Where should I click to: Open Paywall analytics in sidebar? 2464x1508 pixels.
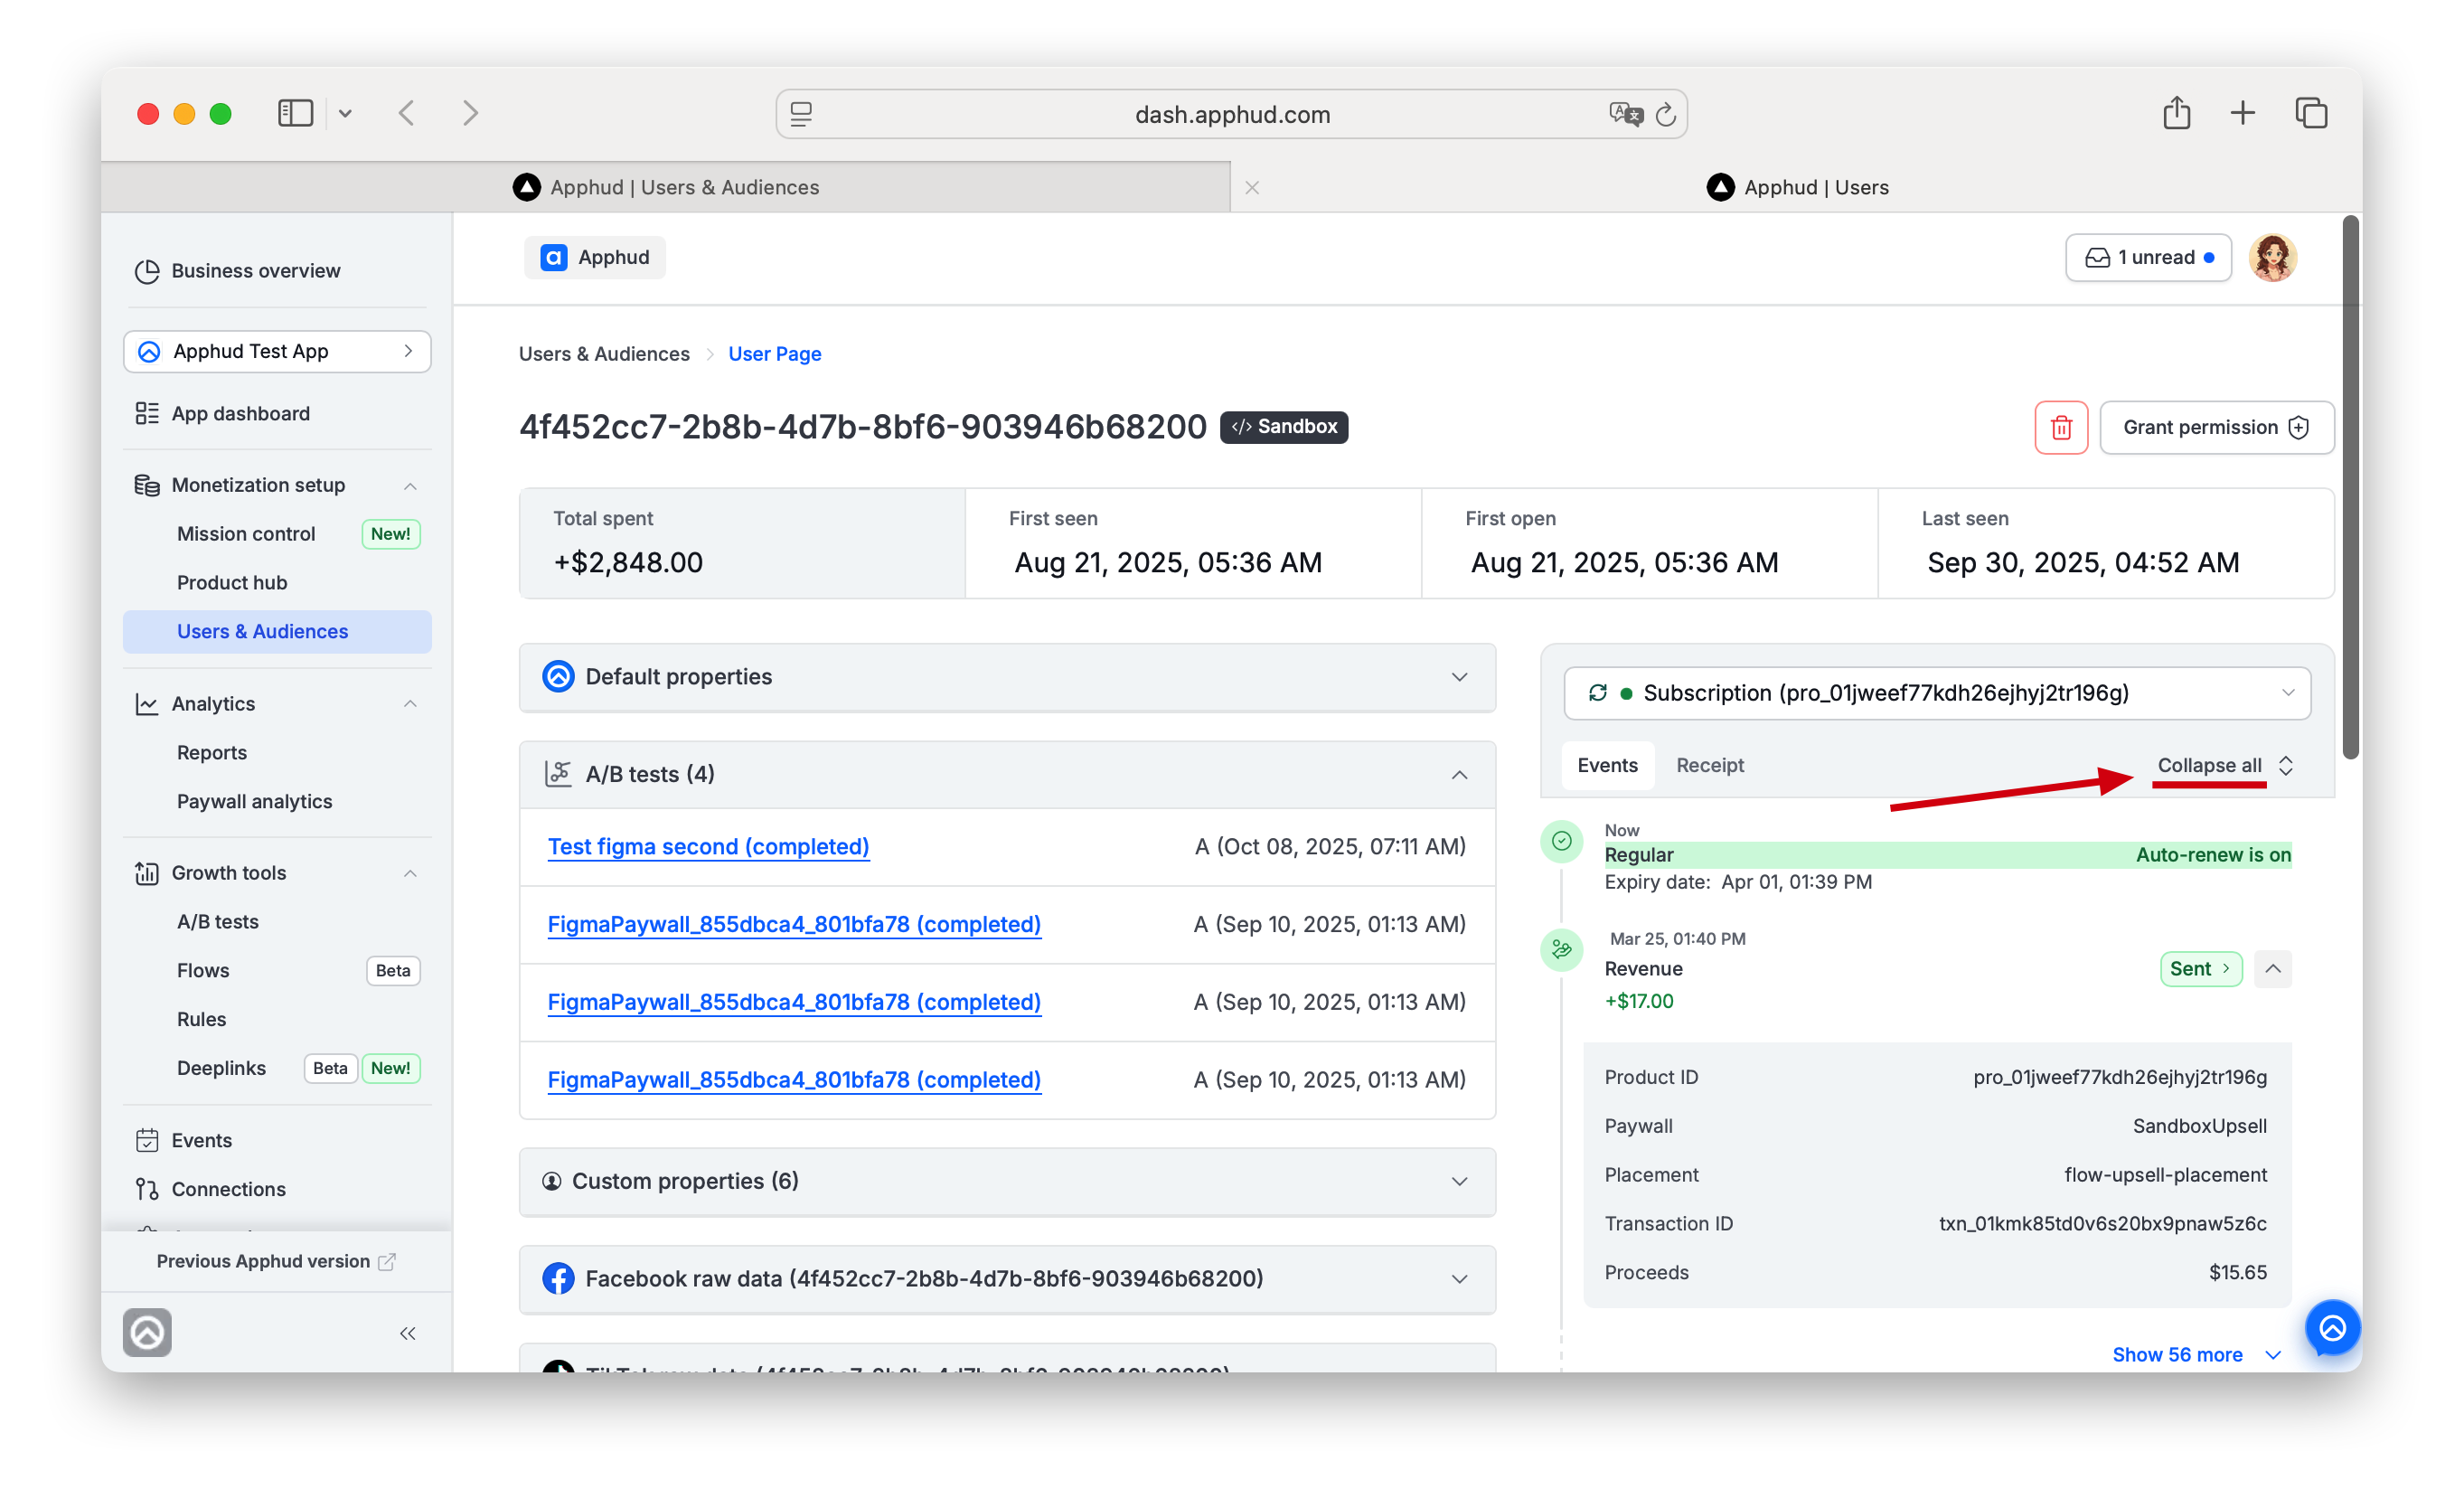pos(254,802)
